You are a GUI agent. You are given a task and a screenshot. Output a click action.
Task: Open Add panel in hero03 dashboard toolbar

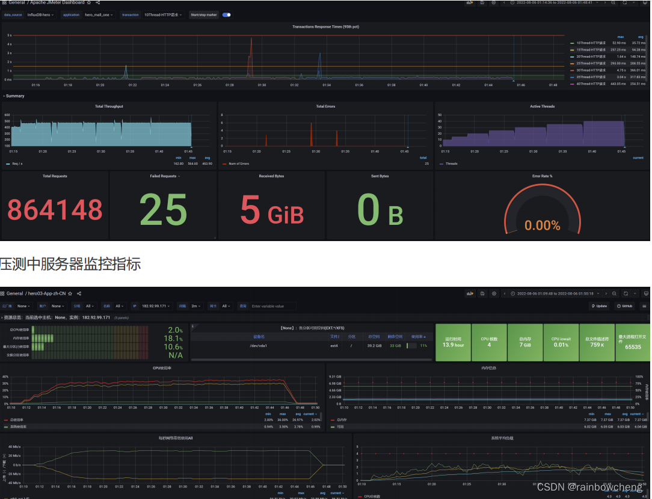(x=470, y=294)
